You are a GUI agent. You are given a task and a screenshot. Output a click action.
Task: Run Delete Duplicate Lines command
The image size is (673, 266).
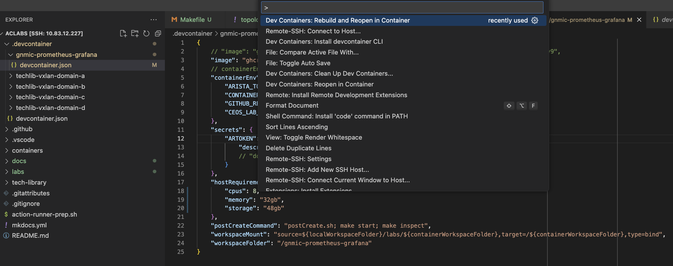(x=403, y=148)
